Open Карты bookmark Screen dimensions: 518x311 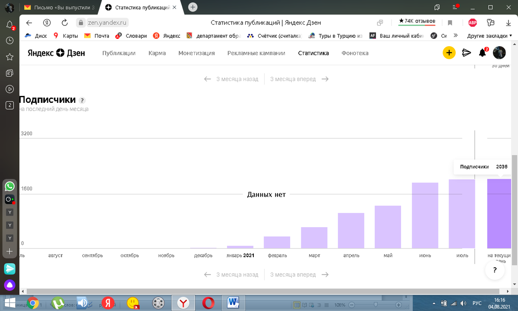point(66,36)
